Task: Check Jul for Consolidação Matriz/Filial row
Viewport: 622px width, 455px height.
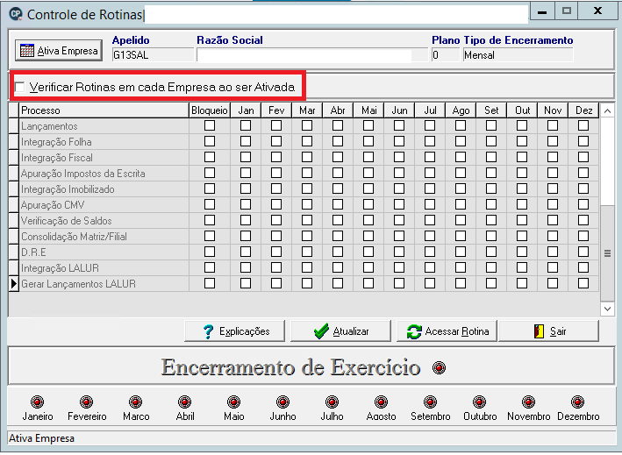Action: pos(430,236)
